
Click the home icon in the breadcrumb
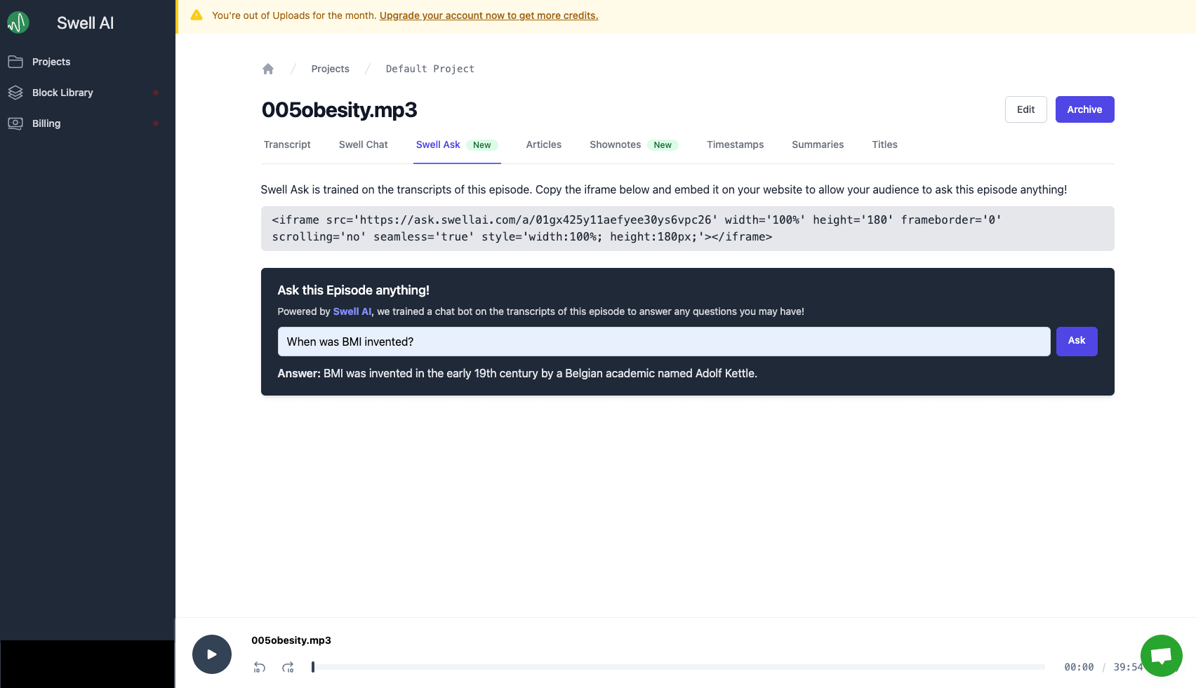(268, 68)
